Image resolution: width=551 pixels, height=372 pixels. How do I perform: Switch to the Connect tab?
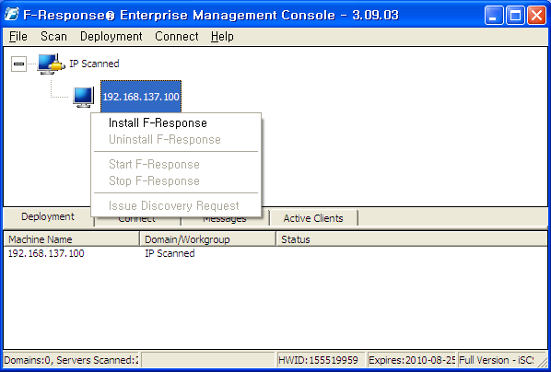pyautogui.click(x=137, y=220)
